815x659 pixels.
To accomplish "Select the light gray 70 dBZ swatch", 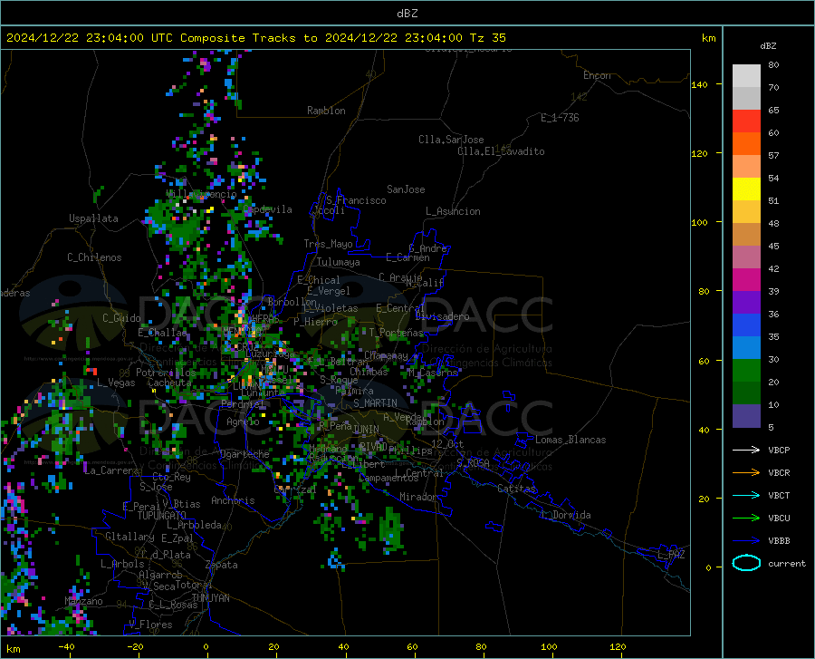I will pyautogui.click(x=746, y=76).
